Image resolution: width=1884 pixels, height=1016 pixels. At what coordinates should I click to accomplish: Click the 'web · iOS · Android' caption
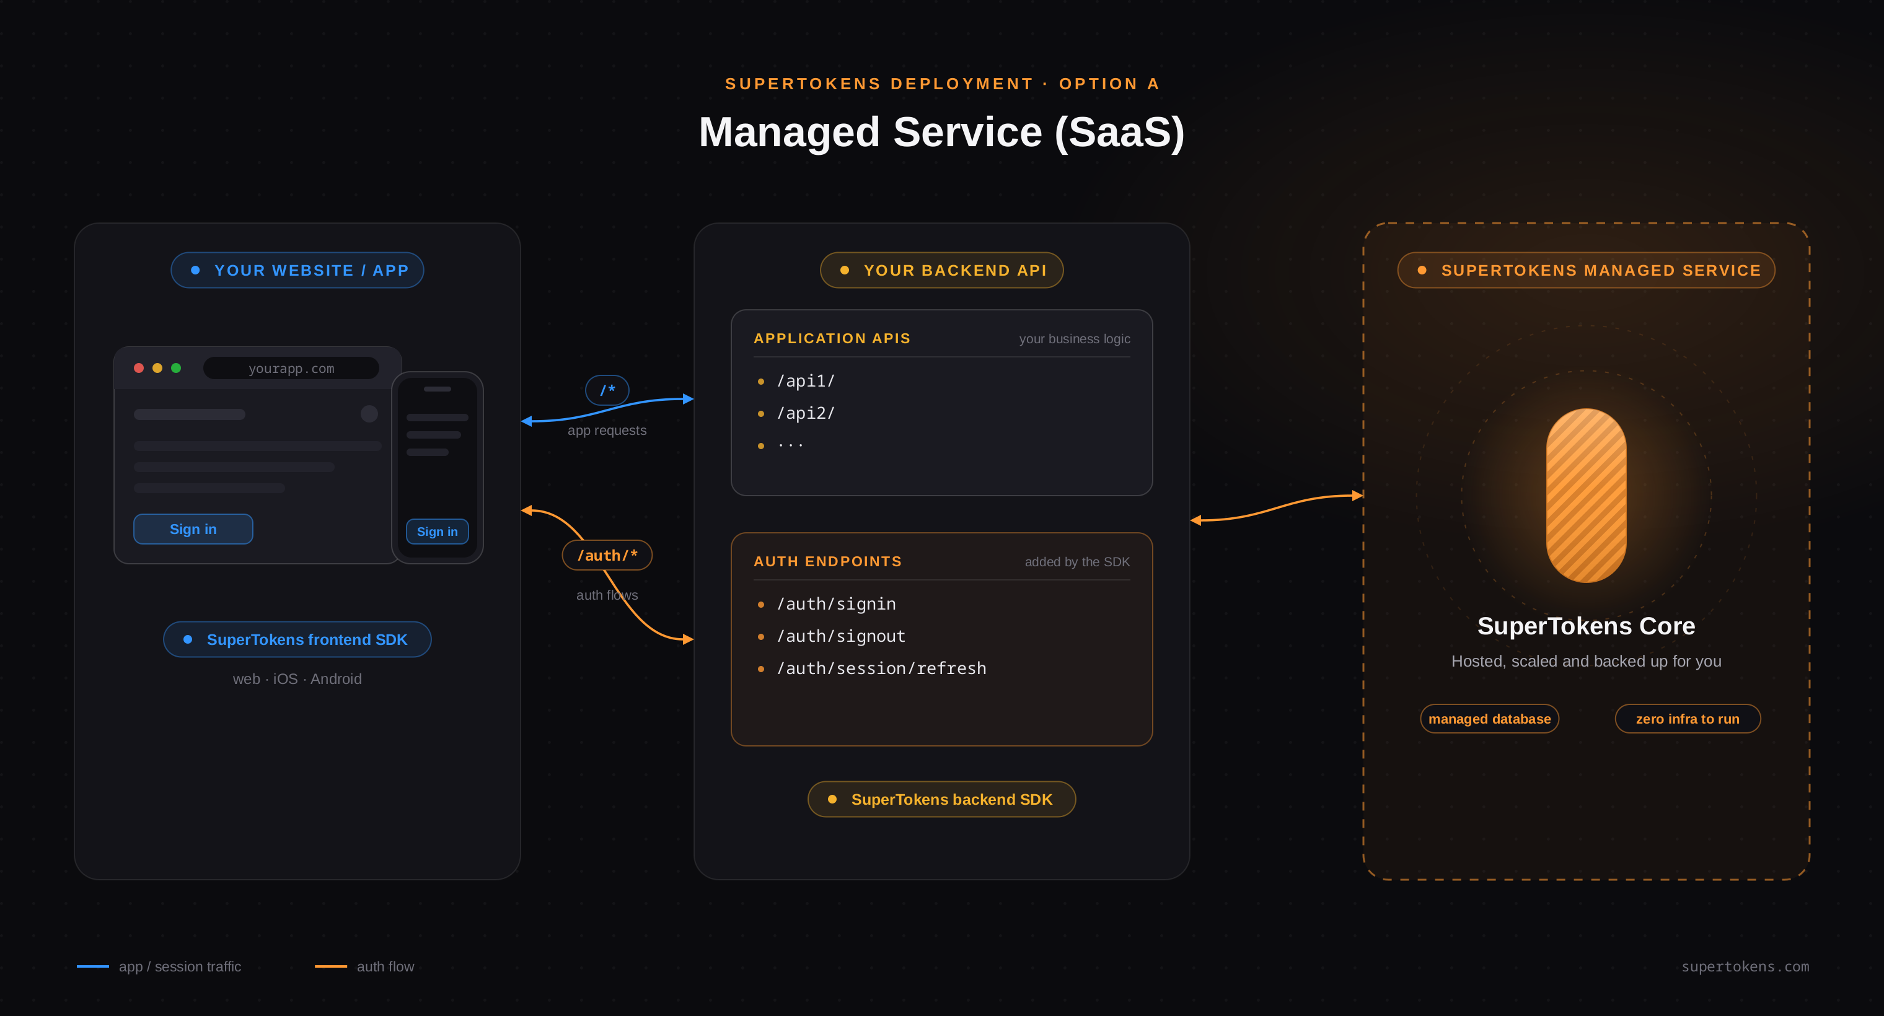click(x=297, y=679)
